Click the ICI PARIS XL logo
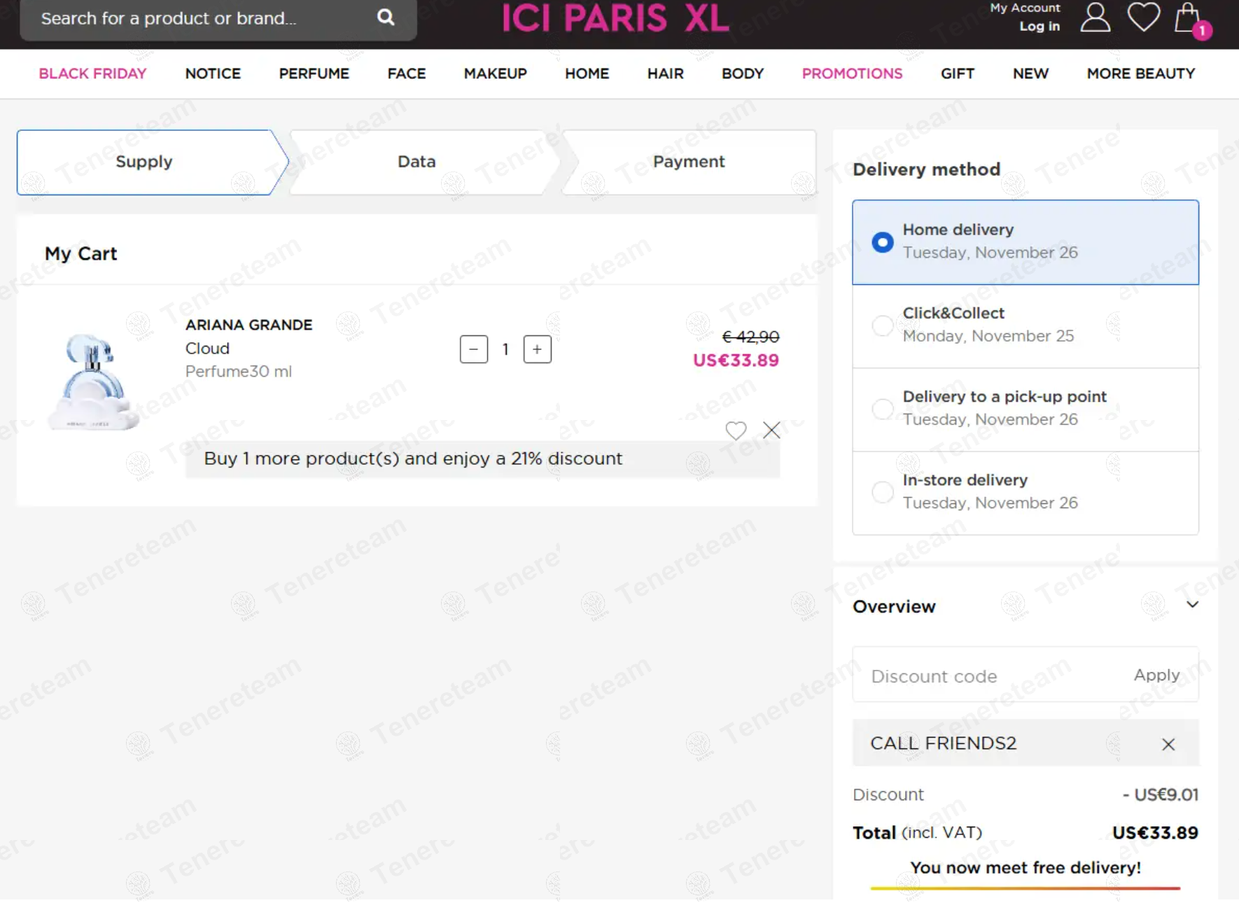Screen dimensions: 1239x903 (615, 18)
